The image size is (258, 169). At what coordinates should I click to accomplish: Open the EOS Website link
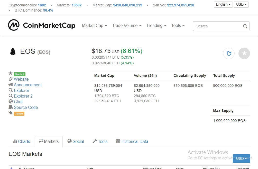[x=21, y=79]
